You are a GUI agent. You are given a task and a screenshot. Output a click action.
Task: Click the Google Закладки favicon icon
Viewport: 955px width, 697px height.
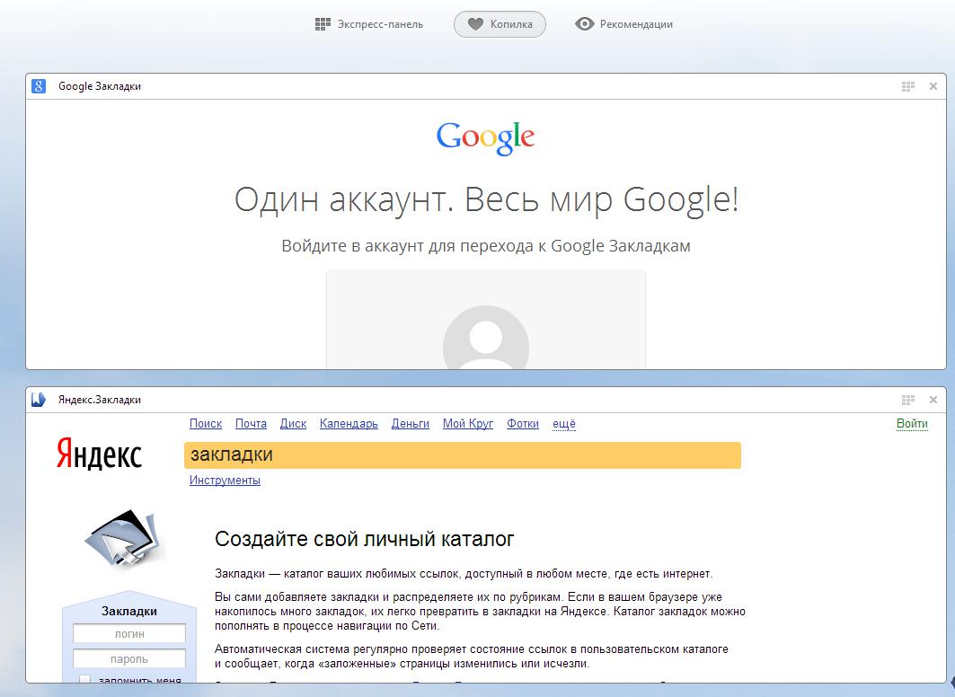click(39, 86)
